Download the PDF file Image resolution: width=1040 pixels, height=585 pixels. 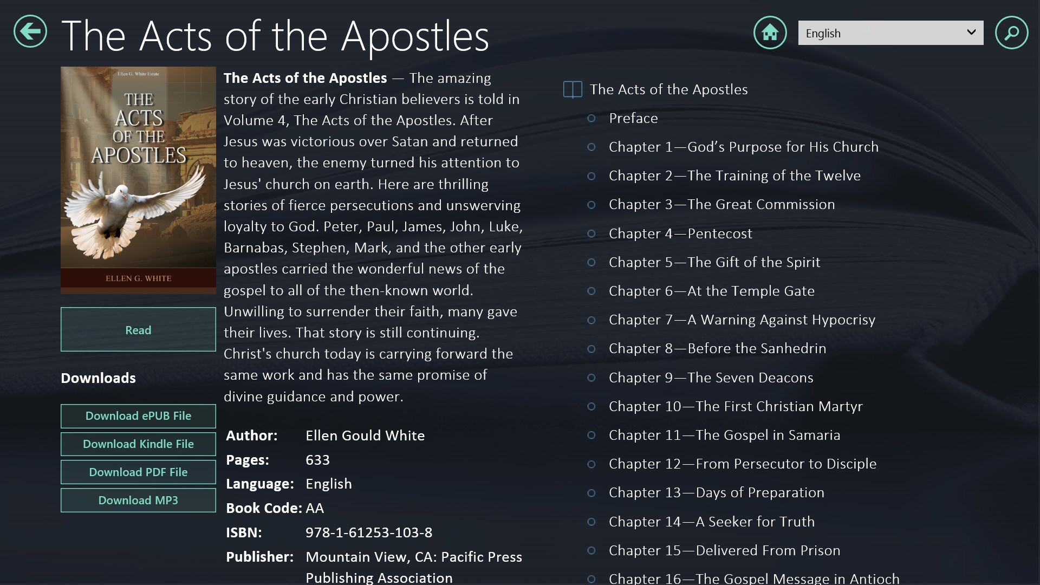tap(138, 472)
